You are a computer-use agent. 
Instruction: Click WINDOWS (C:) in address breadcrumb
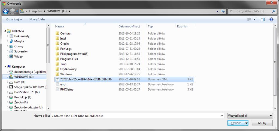pyautogui.click(x=57, y=11)
